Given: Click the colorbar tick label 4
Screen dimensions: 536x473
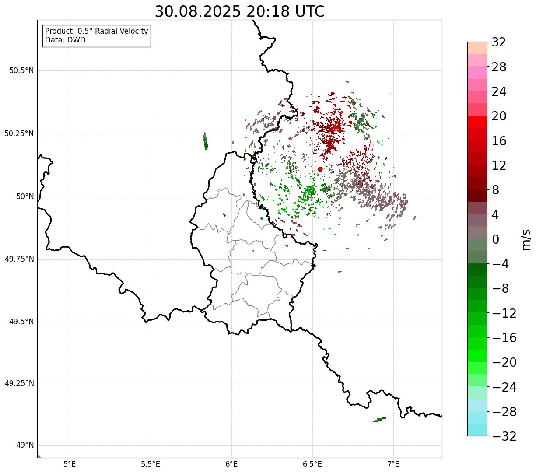Looking at the screenshot, I should click(495, 215).
